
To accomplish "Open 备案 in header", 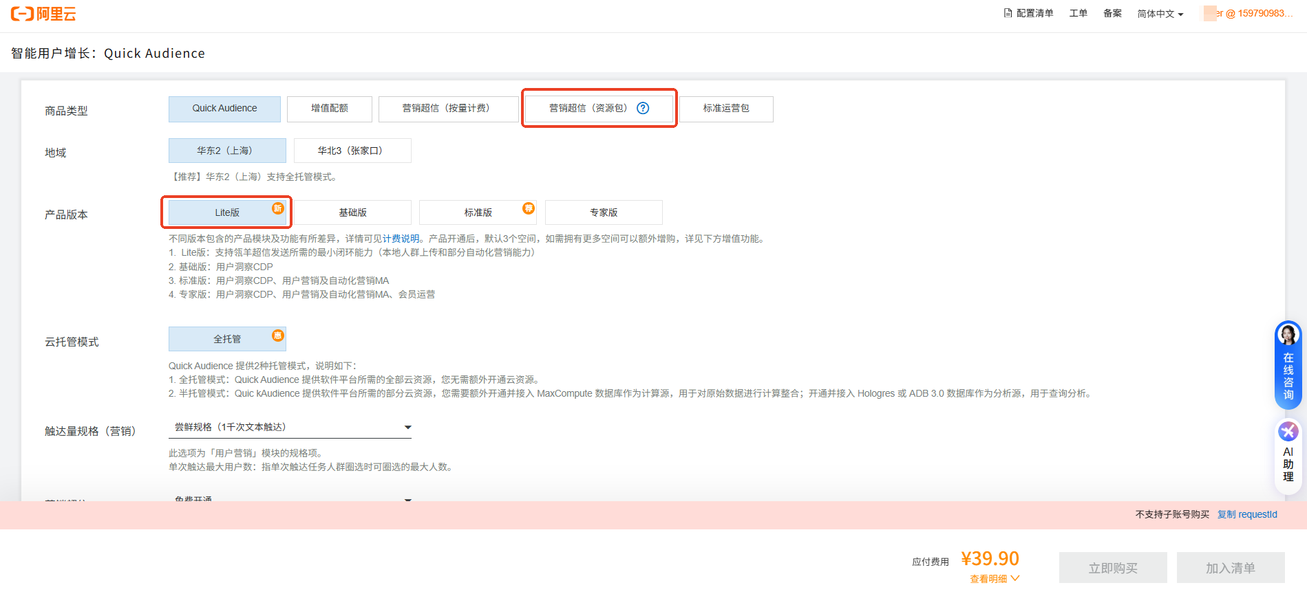I will click(1112, 13).
